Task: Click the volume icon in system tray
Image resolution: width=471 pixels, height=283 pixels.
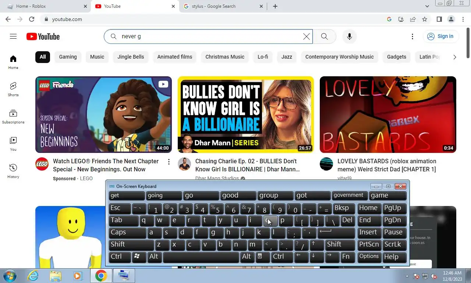Action: [434, 276]
